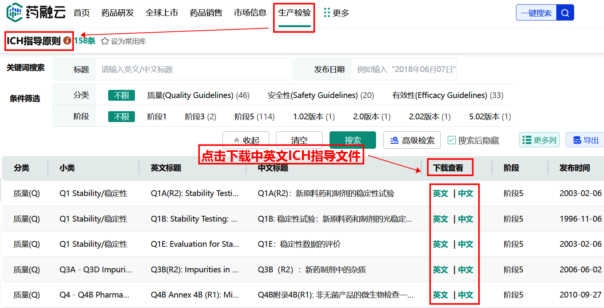
Task: Click English title 'Q4B Annex 4B (R1): Mi...'
Action: coord(195,295)
